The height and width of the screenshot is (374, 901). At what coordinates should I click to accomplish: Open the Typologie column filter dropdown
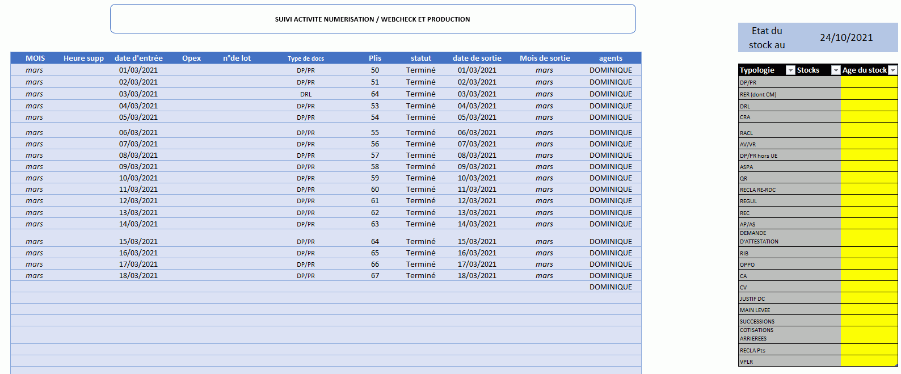790,70
